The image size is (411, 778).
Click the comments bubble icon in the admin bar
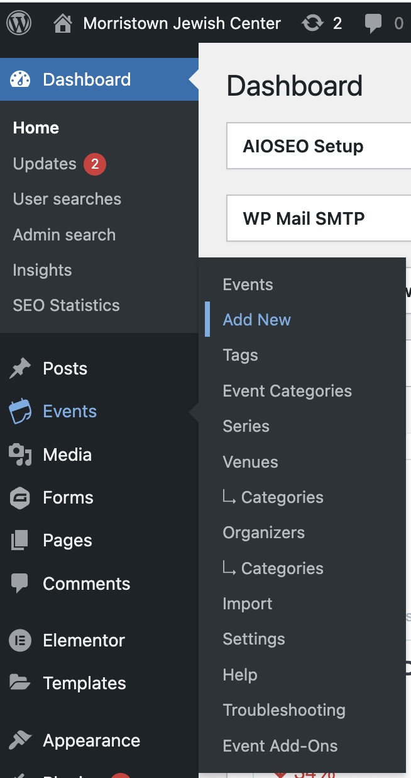[373, 25]
